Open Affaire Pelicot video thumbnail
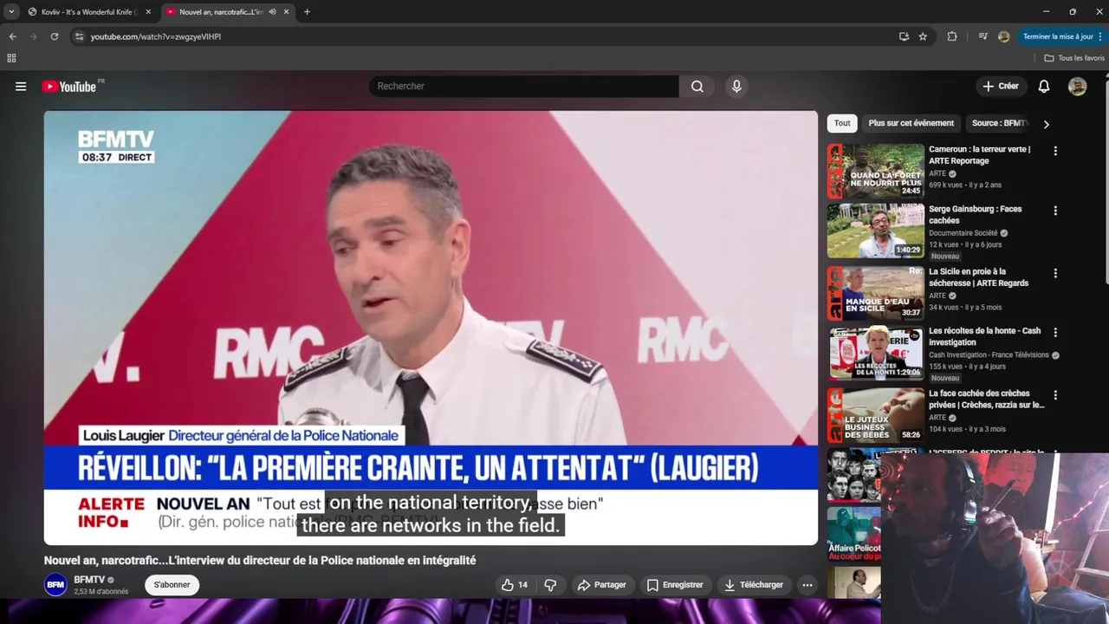Screen dimensions: 1109x624 (x=853, y=535)
